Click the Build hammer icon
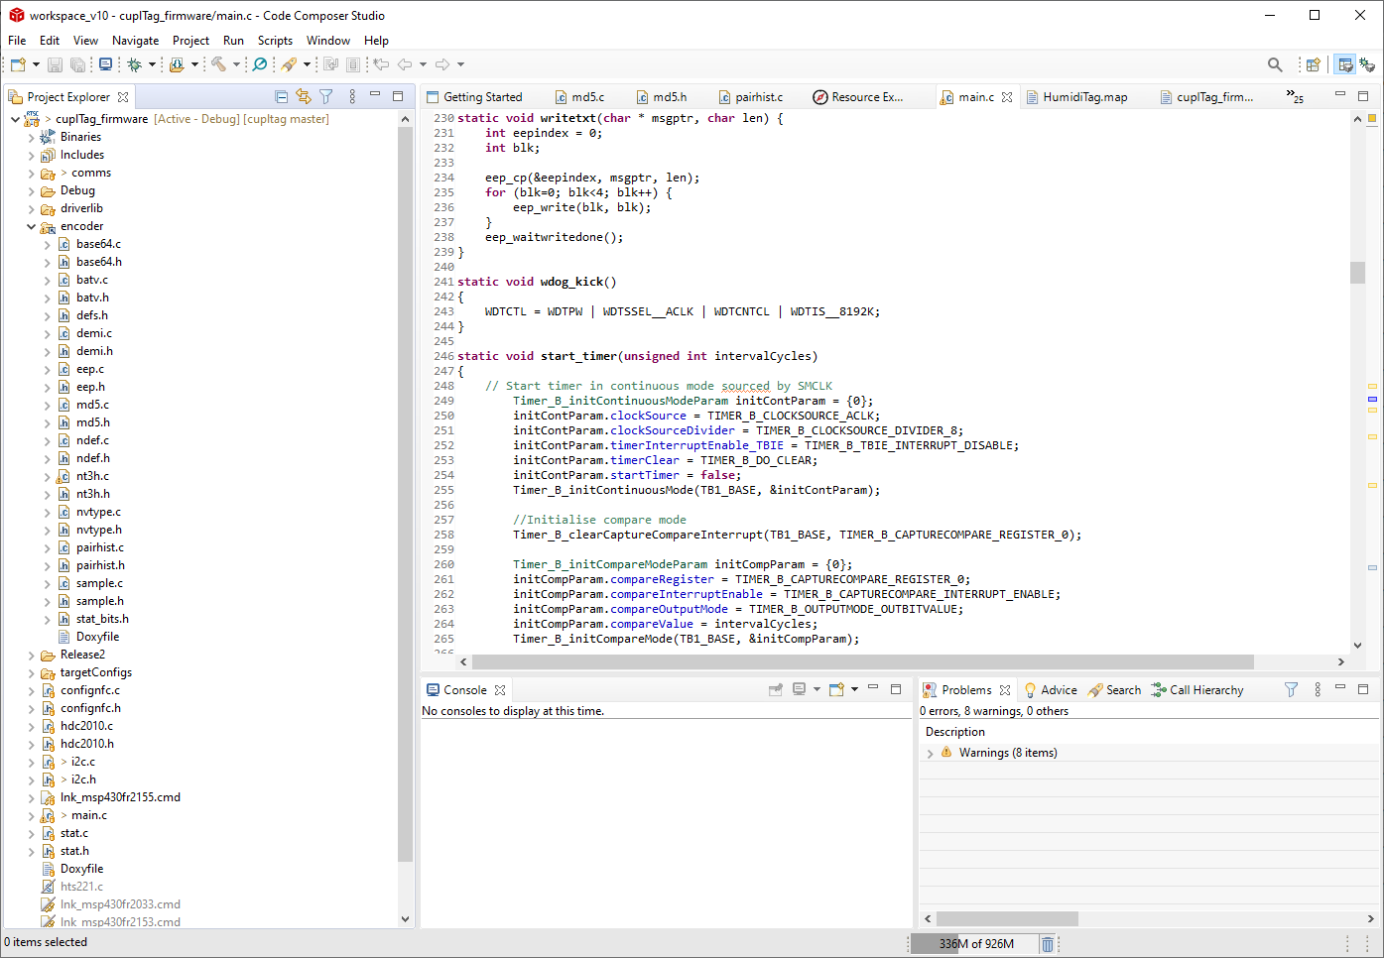This screenshot has width=1384, height=958. pos(218,64)
